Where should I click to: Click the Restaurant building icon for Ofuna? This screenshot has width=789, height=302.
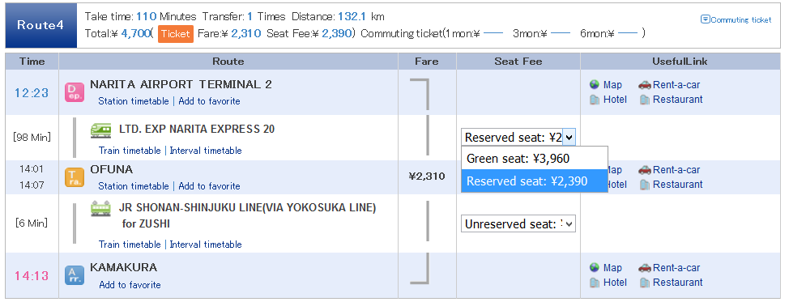[645, 185]
